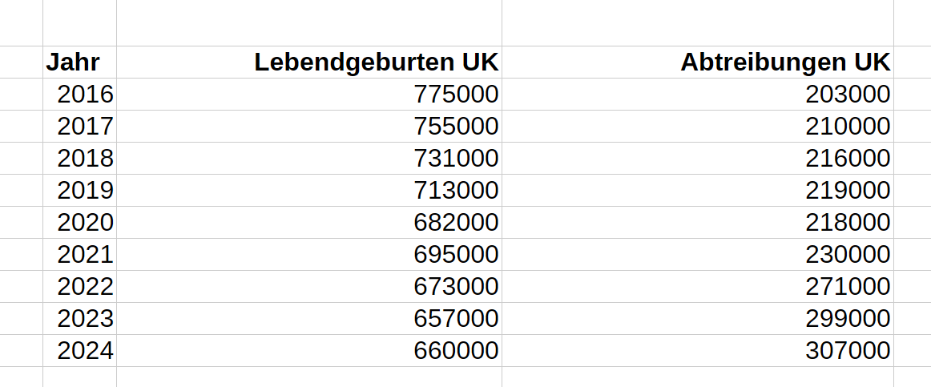The height and width of the screenshot is (387, 931).
Task: Click the year 2023 cell
Action: (x=85, y=319)
